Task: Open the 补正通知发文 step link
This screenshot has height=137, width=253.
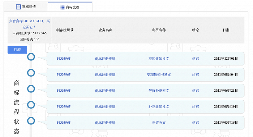Action: tap(159, 107)
